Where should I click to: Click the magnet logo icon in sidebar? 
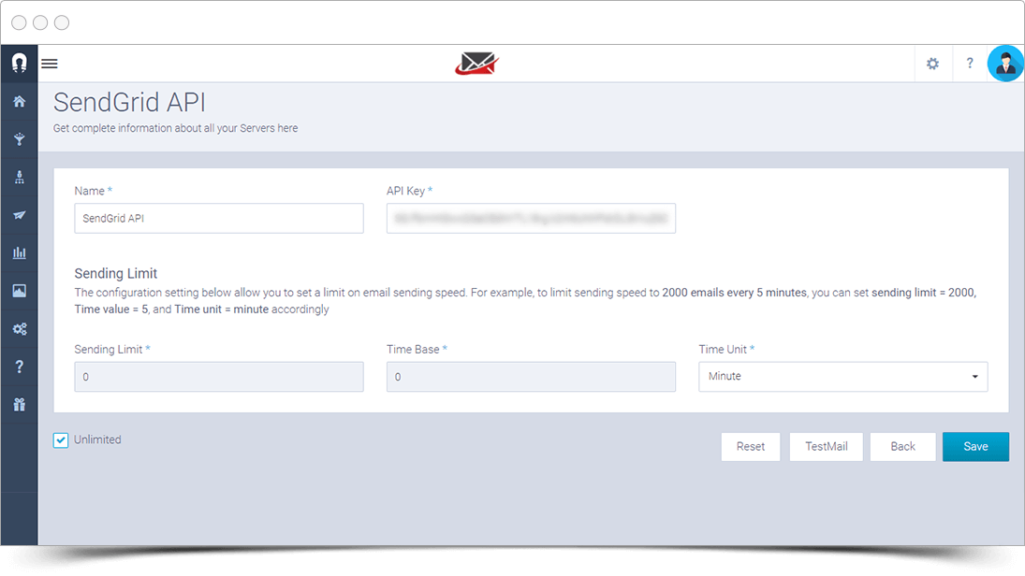point(19,63)
